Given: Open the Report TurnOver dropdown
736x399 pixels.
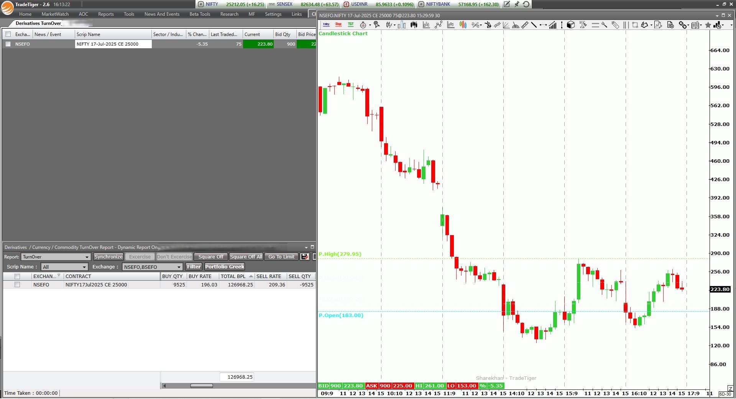Looking at the screenshot, I should (x=56, y=257).
